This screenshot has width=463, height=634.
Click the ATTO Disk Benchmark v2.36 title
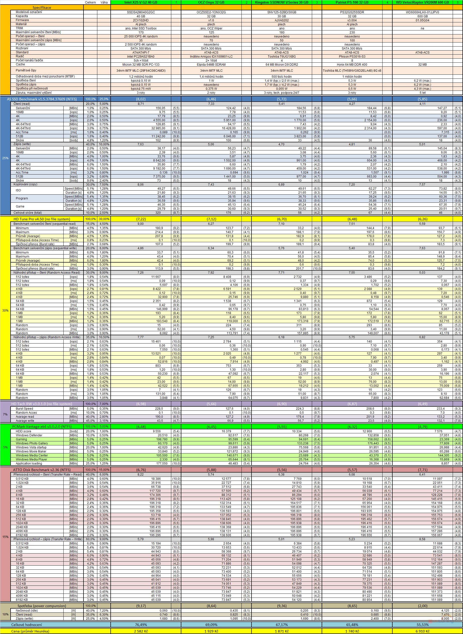click(42, 470)
